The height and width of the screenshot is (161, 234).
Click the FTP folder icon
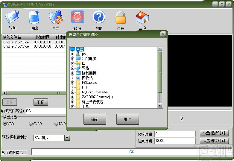tap(78, 87)
